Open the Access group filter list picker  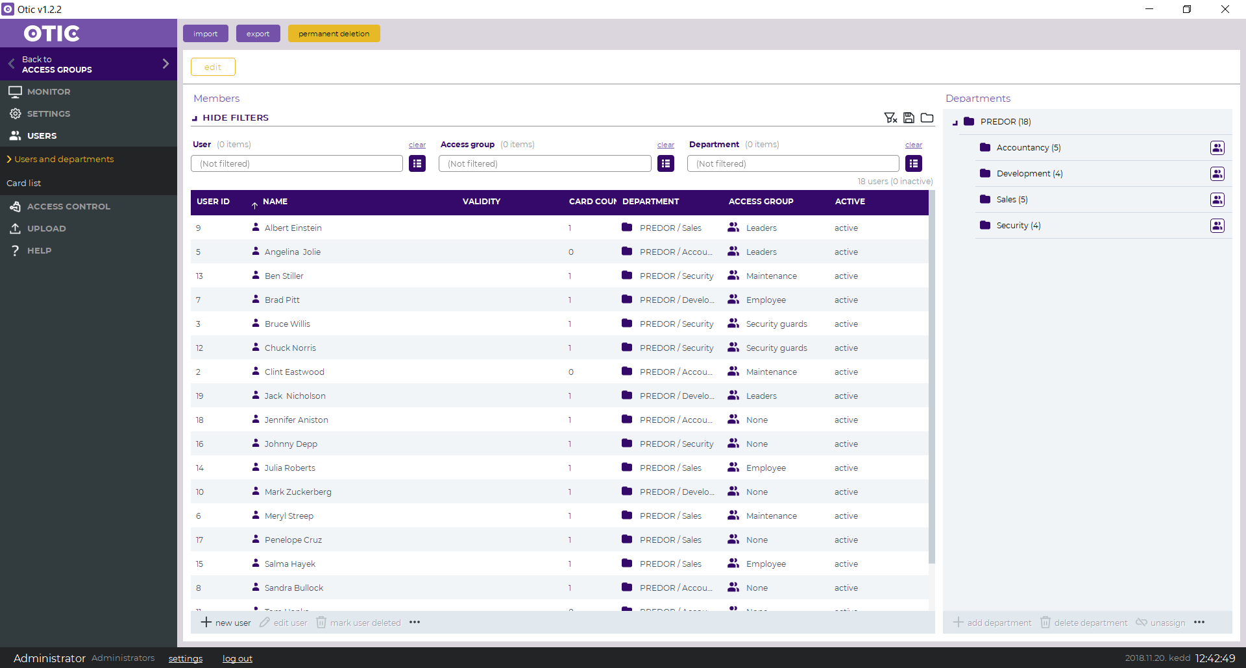pyautogui.click(x=665, y=163)
